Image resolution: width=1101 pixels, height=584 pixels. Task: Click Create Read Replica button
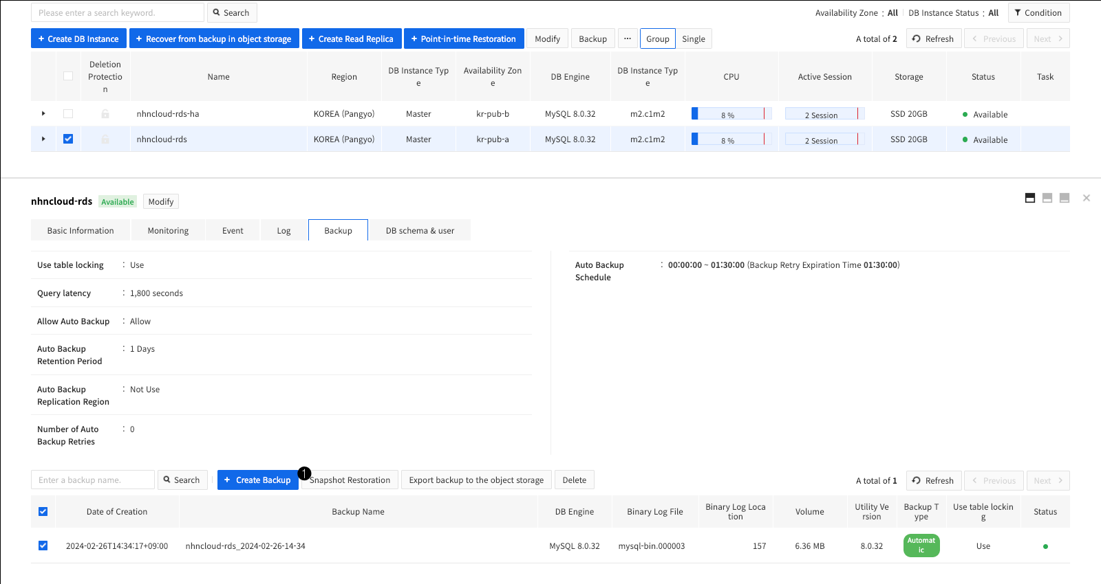coord(352,38)
